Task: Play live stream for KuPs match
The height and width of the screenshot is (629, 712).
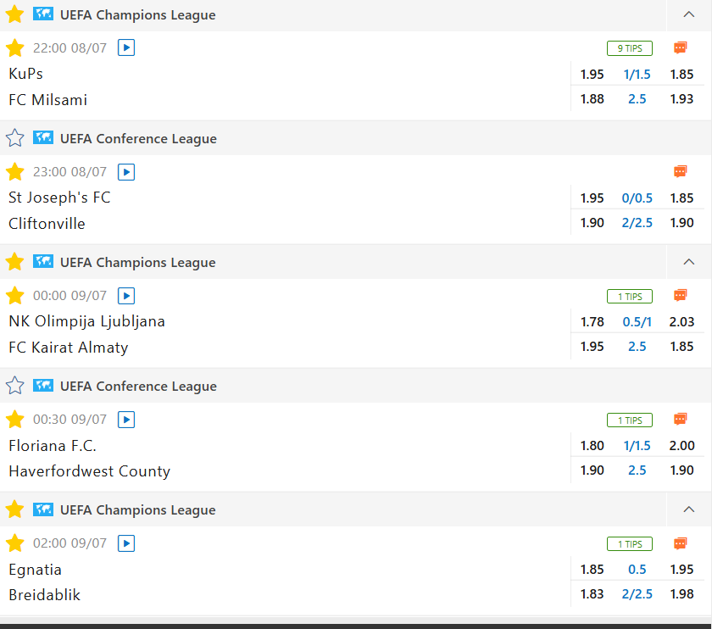Action: tap(126, 48)
